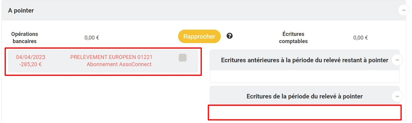Click the Écritures comptables 0,00 € total
The image size is (412, 123).
point(360,38)
